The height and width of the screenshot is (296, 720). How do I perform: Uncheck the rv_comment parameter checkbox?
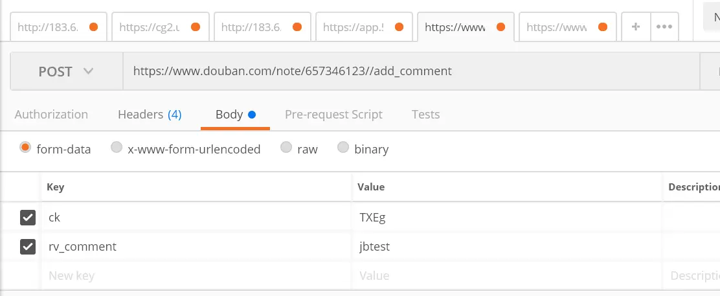(x=28, y=247)
